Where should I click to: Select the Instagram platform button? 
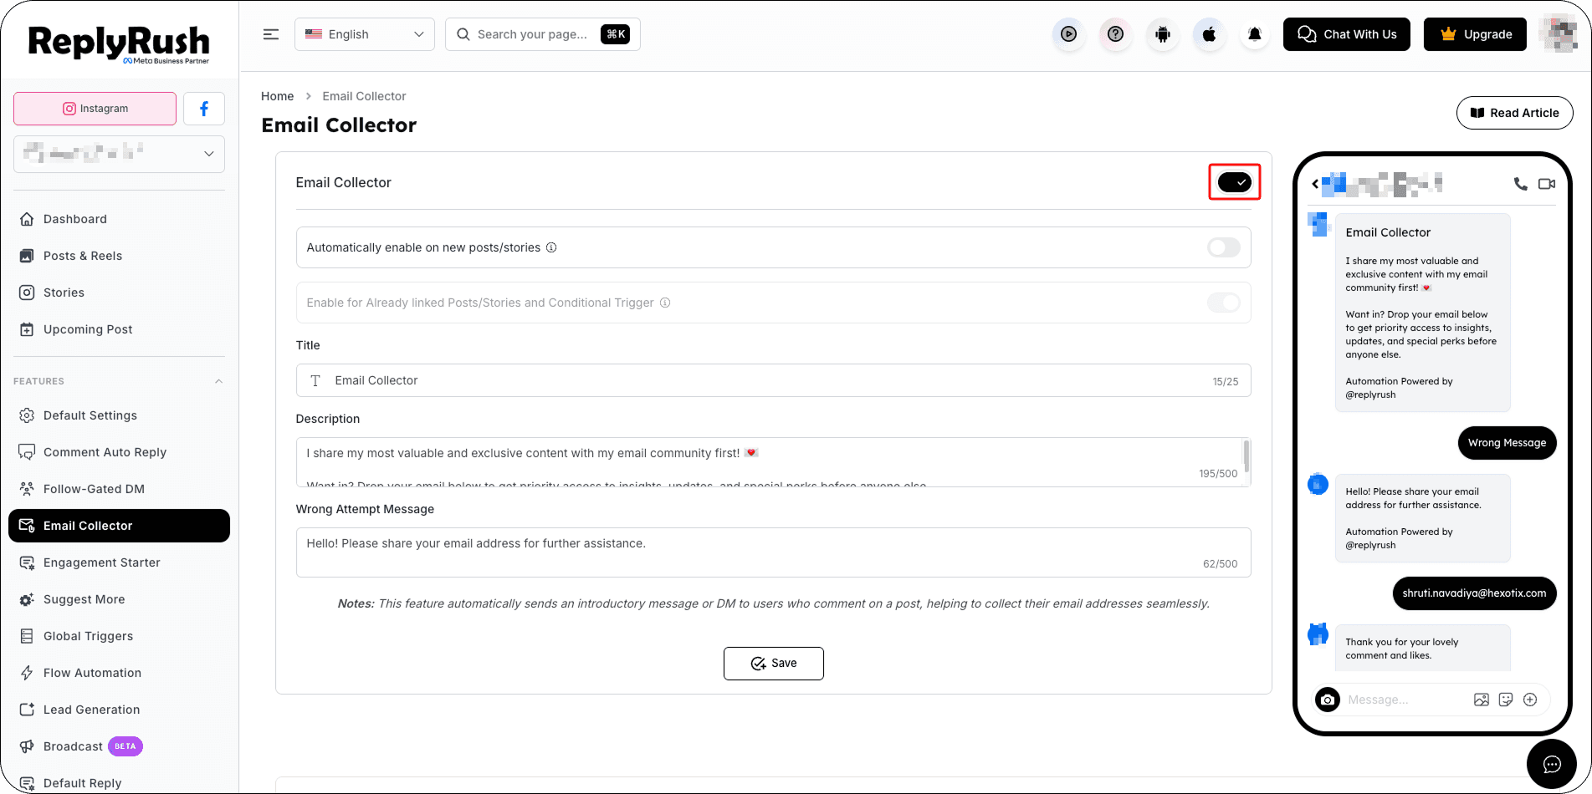coord(95,109)
